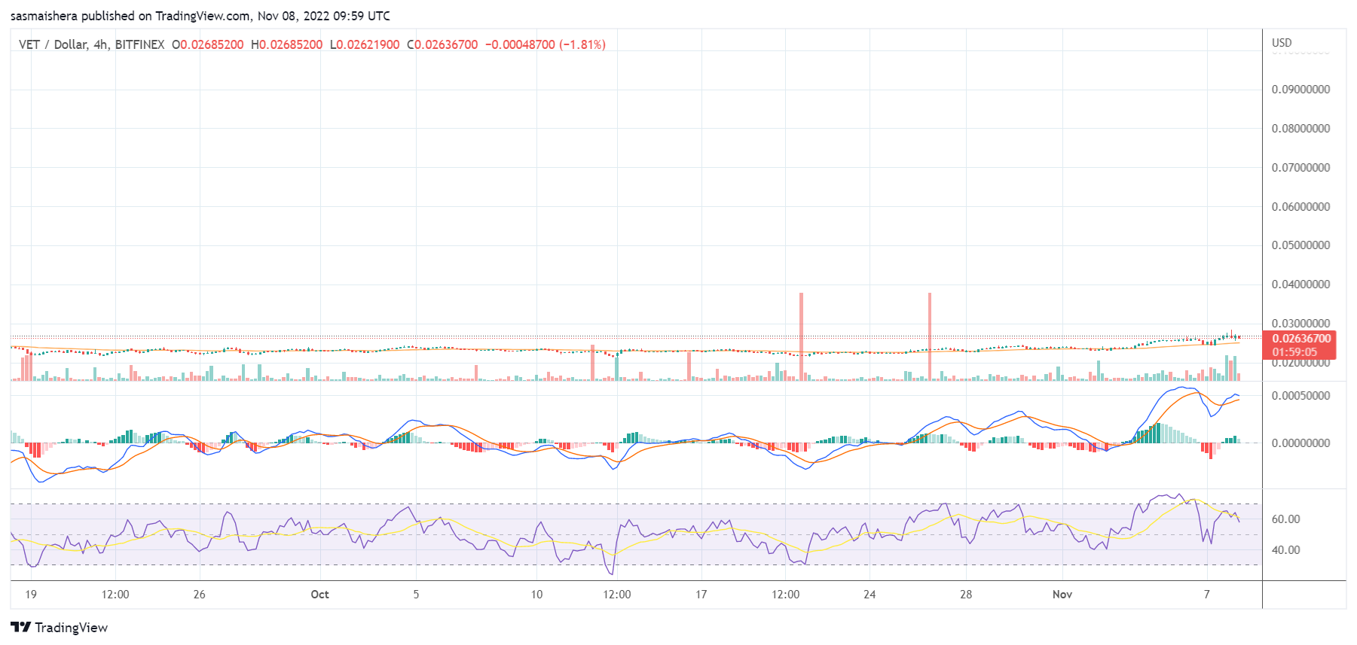The width and height of the screenshot is (1357, 645).
Task: Click the 0.04000000 price axis label
Action: coord(1300,284)
